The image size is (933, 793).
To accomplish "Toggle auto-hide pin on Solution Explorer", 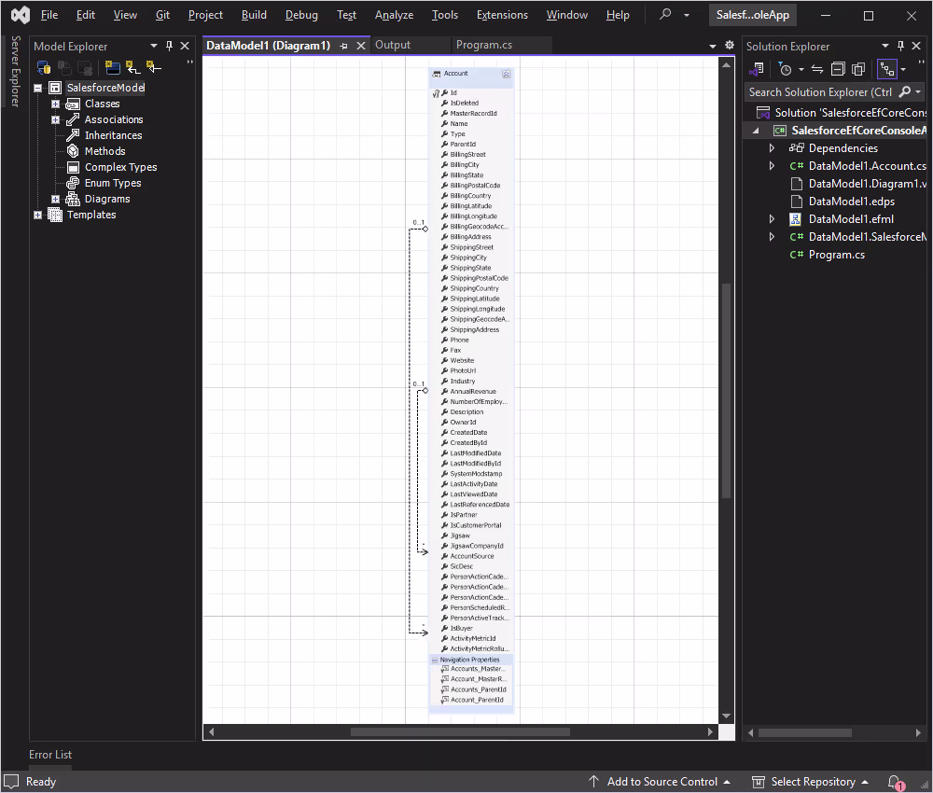I will tap(900, 45).
